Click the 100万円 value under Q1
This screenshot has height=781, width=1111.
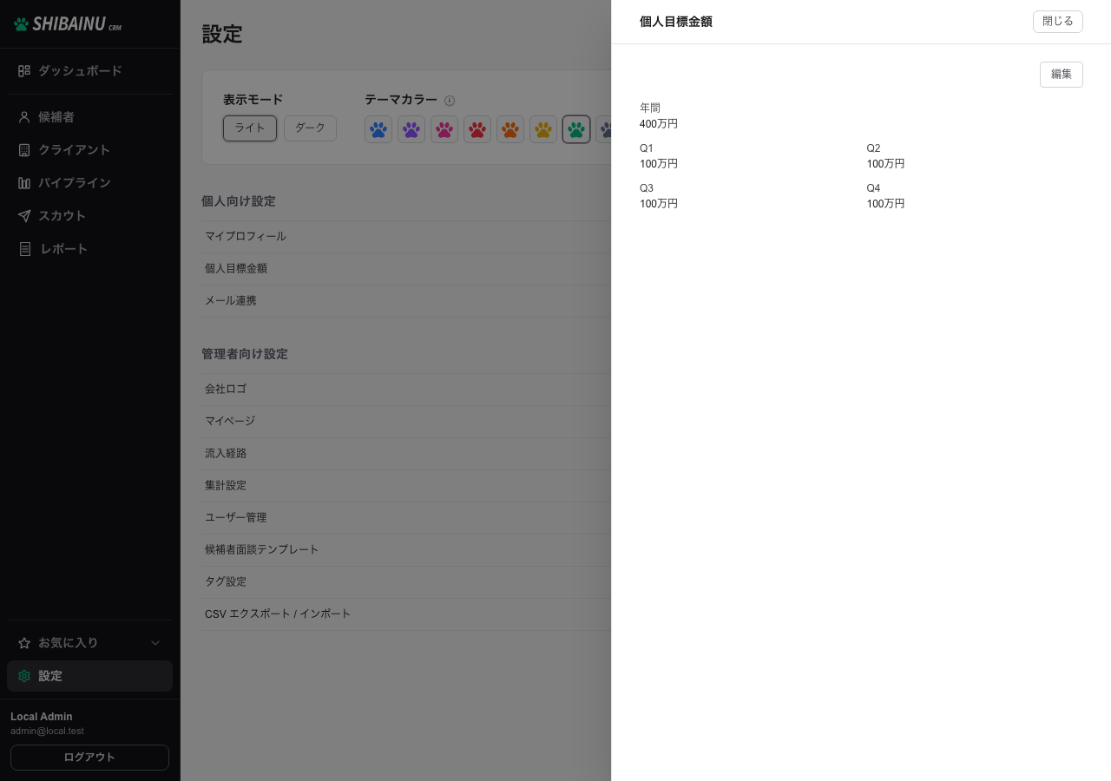659,164
